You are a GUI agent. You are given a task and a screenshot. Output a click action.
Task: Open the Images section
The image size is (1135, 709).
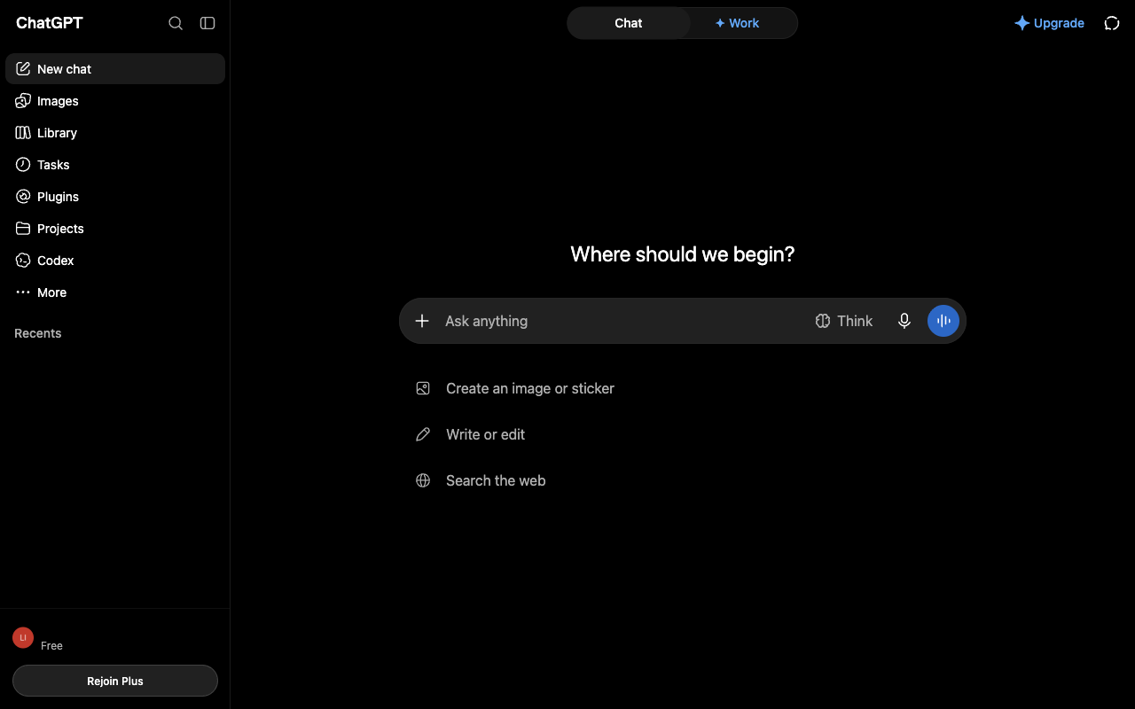(115, 101)
